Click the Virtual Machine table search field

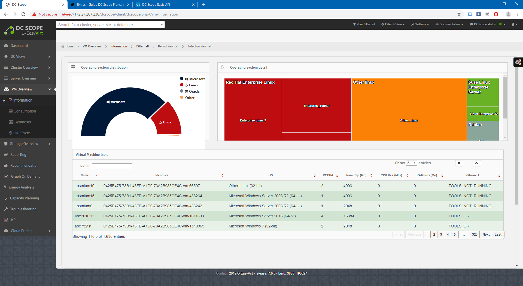[x=112, y=166]
